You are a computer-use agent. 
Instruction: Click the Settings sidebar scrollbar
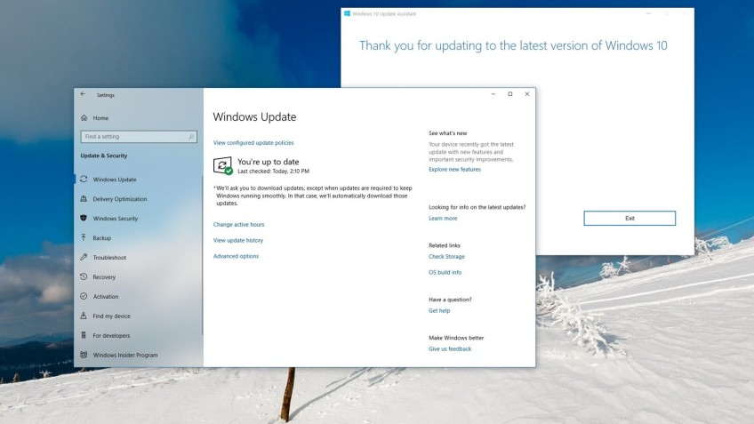click(x=202, y=255)
